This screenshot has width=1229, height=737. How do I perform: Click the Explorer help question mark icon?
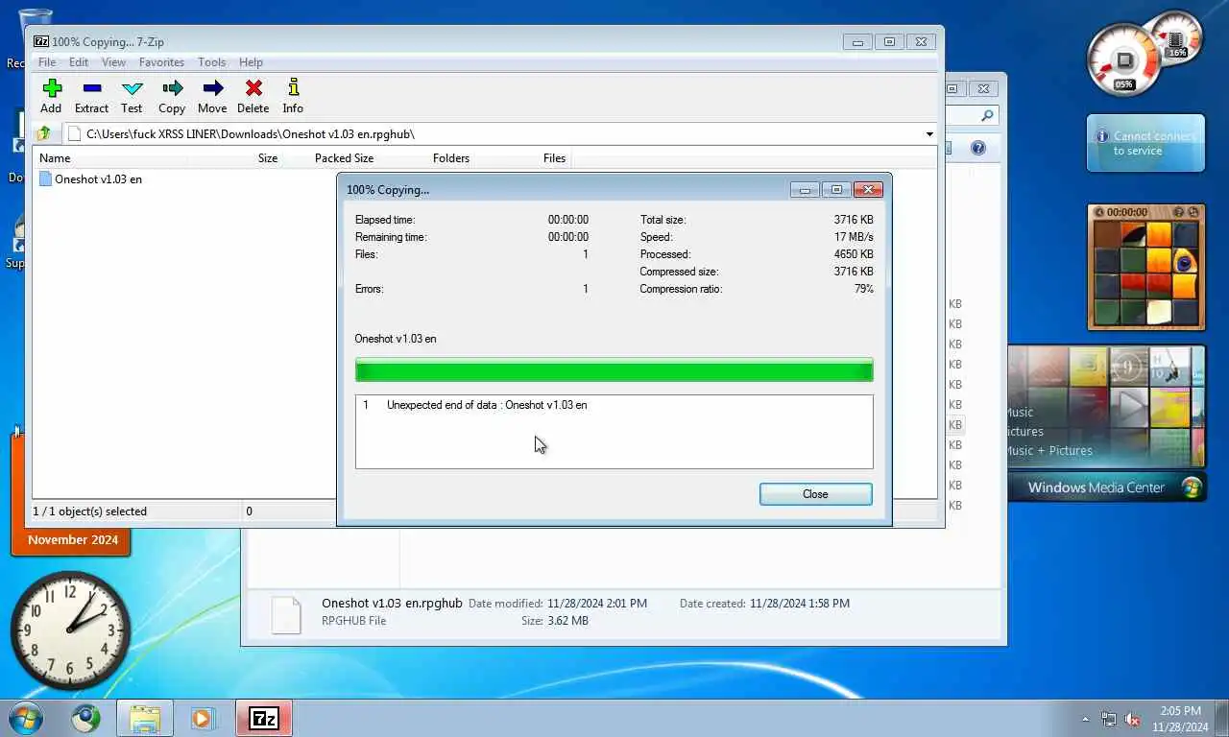(x=977, y=148)
